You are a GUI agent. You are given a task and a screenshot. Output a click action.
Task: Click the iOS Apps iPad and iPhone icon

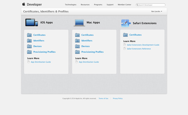pos(32,23)
